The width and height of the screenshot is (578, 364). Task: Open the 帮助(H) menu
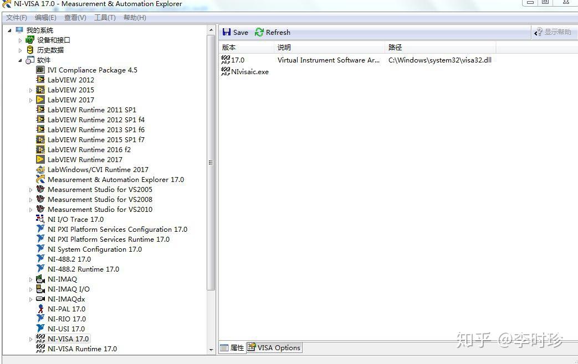point(135,17)
